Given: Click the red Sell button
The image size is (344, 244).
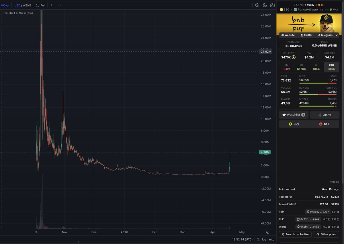Looking at the screenshot, I should 324,124.
